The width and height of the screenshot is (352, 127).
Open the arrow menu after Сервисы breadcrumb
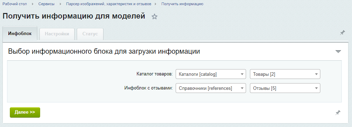(x=61, y=4)
